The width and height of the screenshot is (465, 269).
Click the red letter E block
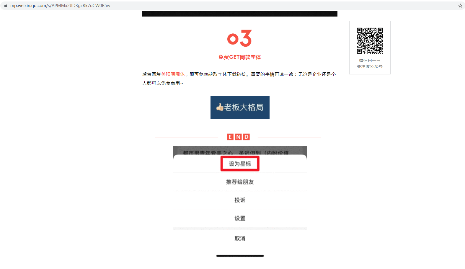point(230,137)
